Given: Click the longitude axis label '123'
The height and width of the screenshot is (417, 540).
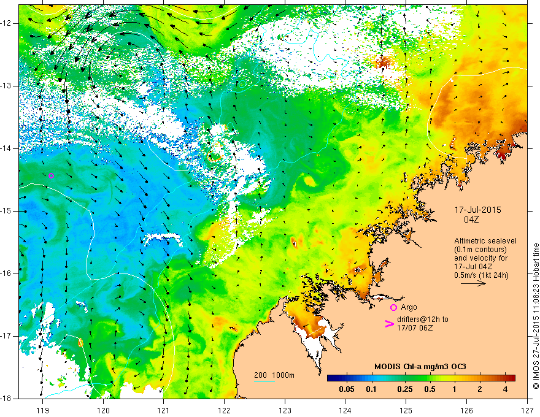Looking at the screenshot, I should pyautogui.click(x=285, y=410).
